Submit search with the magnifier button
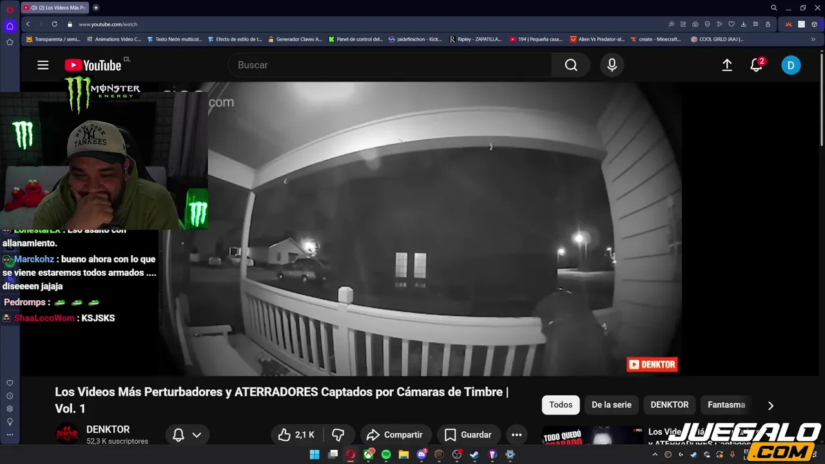 571,65
